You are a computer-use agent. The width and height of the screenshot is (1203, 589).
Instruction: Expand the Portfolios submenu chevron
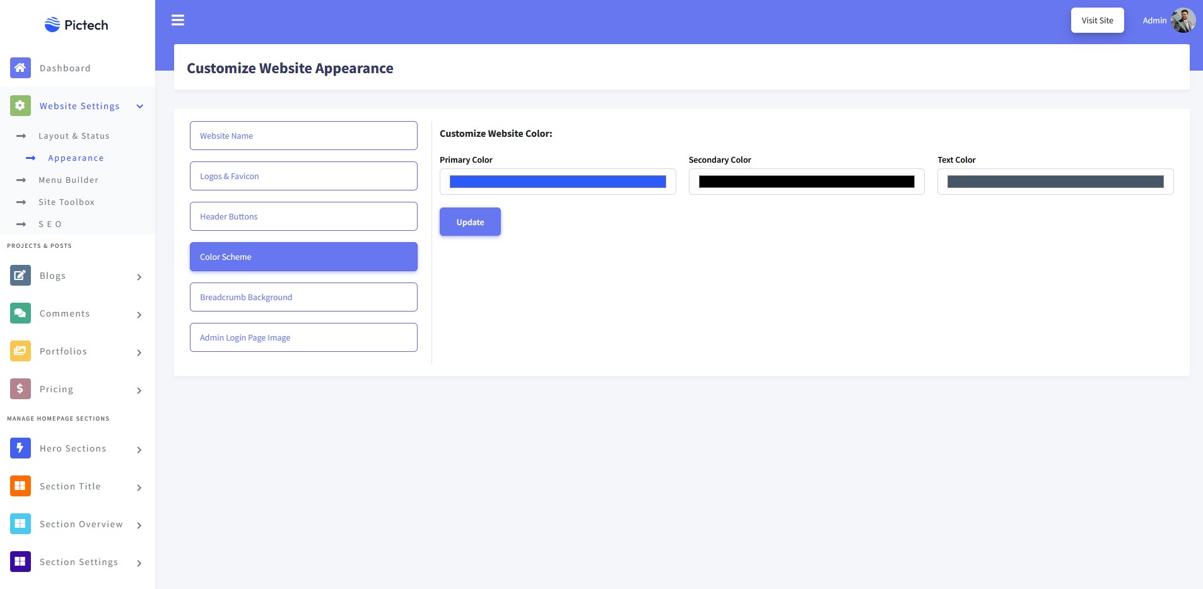(139, 353)
